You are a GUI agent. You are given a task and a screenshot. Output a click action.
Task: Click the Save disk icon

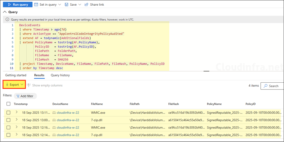tap(66, 5)
